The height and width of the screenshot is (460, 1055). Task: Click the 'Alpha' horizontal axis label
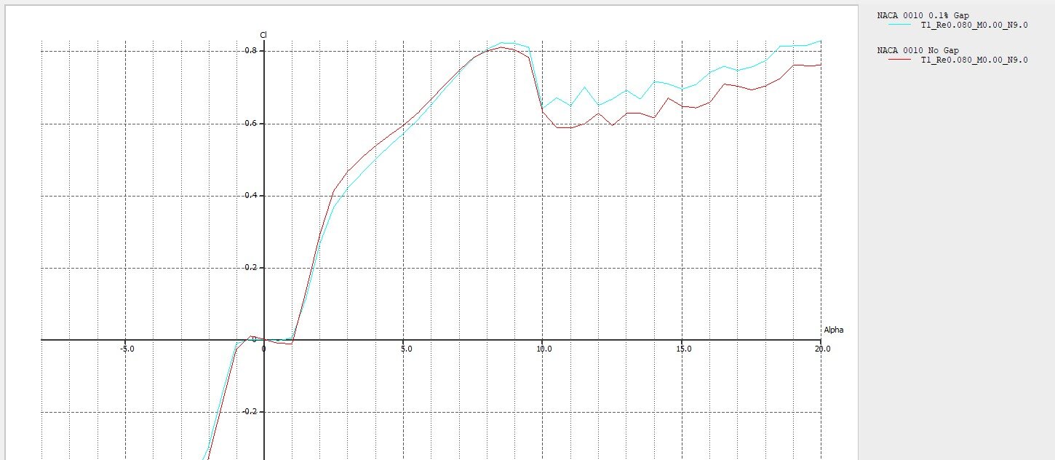(833, 330)
